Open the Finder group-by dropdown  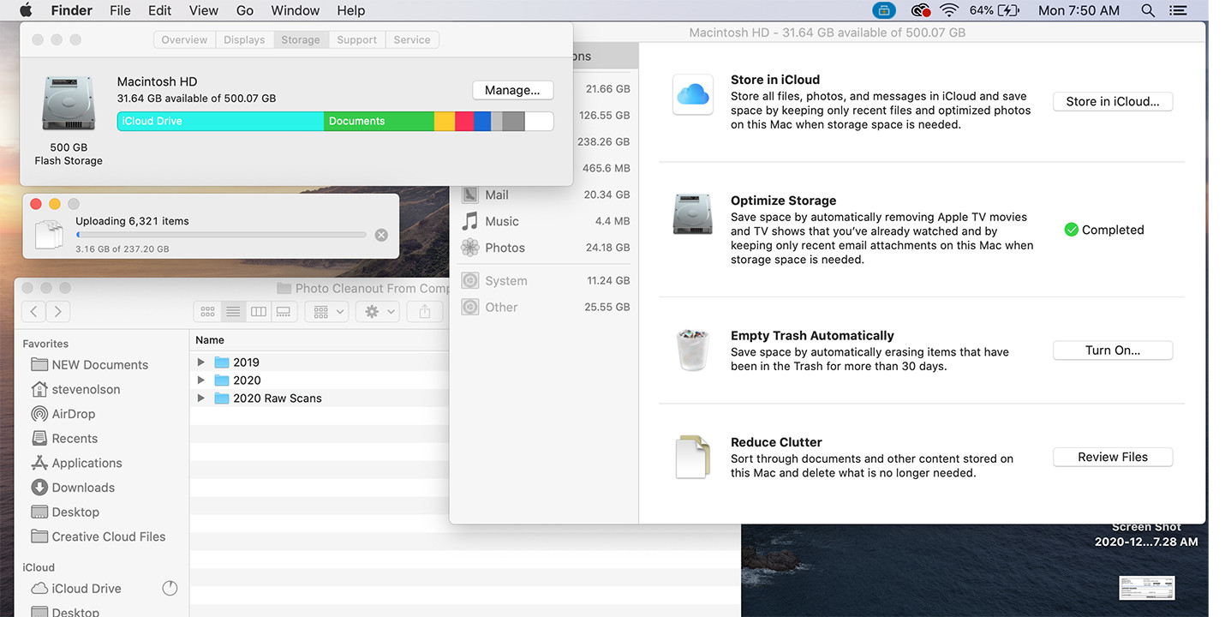pyautogui.click(x=326, y=312)
